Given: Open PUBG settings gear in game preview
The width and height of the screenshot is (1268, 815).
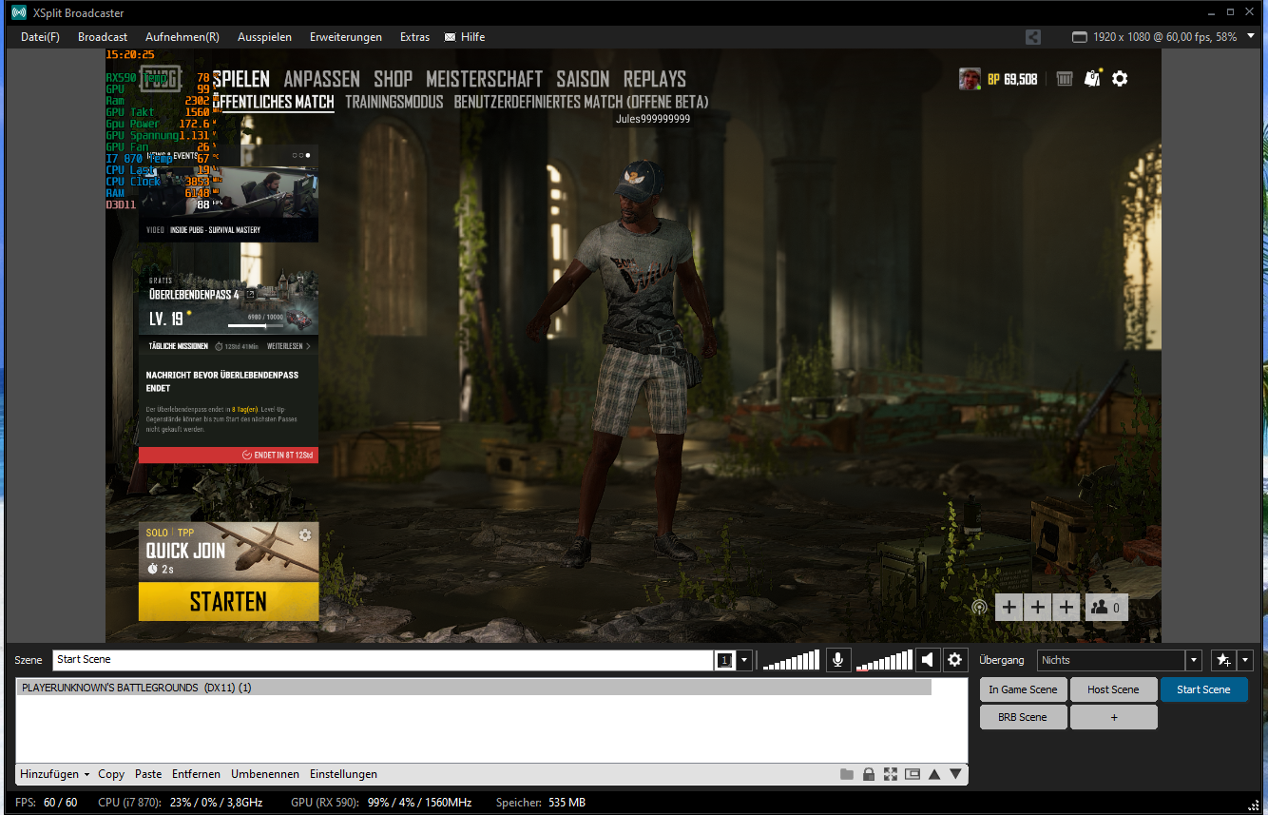Looking at the screenshot, I should (x=1120, y=79).
